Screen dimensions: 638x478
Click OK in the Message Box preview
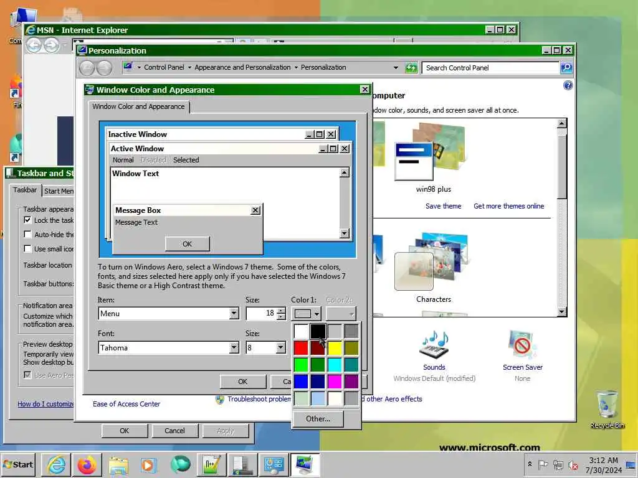(x=187, y=244)
